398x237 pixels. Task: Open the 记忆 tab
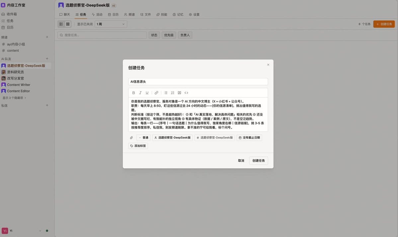[x=178, y=15]
